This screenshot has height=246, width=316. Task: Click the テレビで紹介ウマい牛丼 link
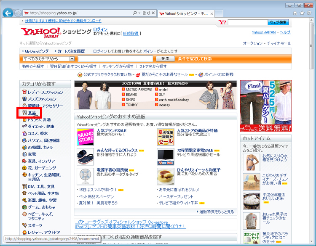pos(179,203)
